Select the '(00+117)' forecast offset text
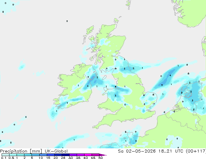This screenshot has width=206, height=159. tap(196, 151)
